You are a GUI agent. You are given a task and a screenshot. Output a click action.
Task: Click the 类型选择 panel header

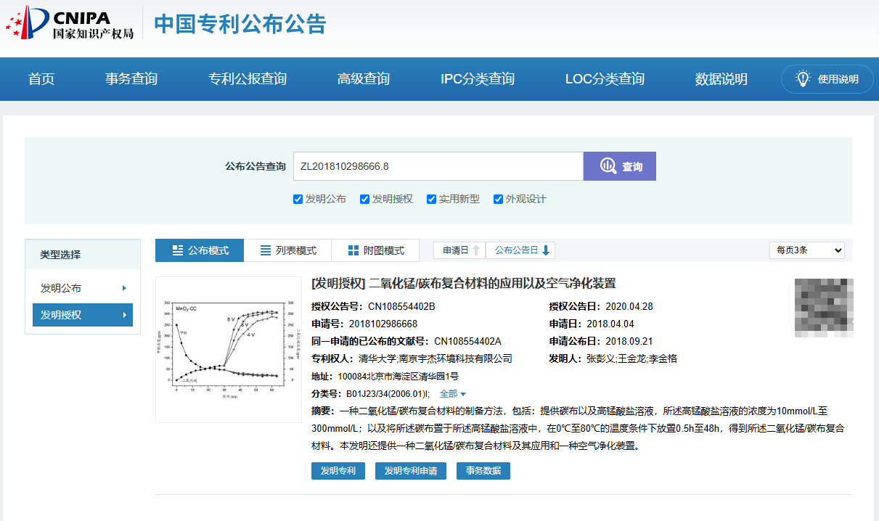pyautogui.click(x=83, y=255)
